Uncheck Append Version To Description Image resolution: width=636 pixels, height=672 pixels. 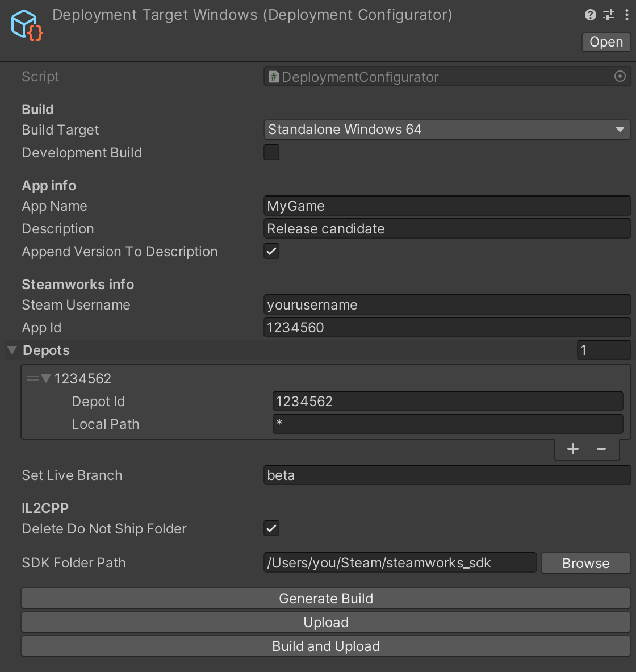pyautogui.click(x=271, y=251)
